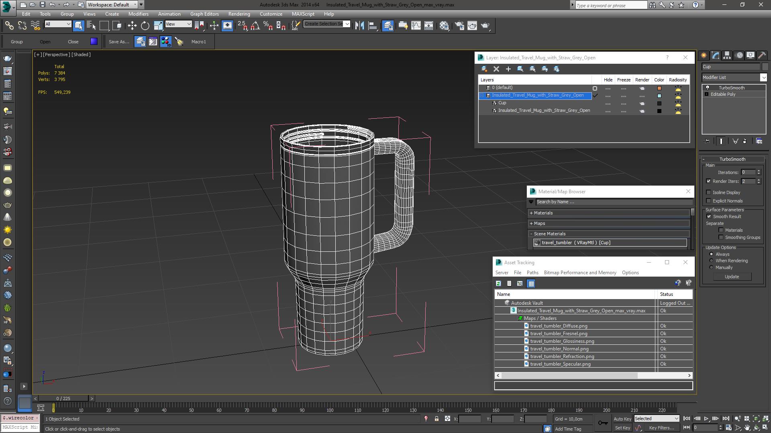This screenshot has width=771, height=433.
Task: Toggle Angle Snap icon
Action: pyautogui.click(x=255, y=26)
